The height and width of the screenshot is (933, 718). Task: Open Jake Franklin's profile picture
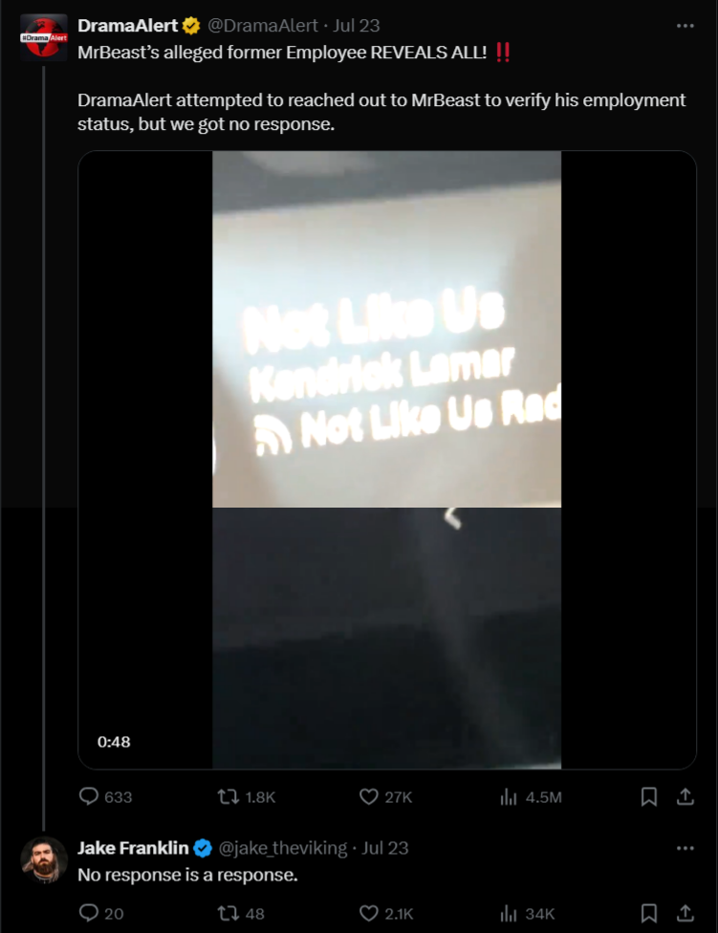pyautogui.click(x=44, y=859)
